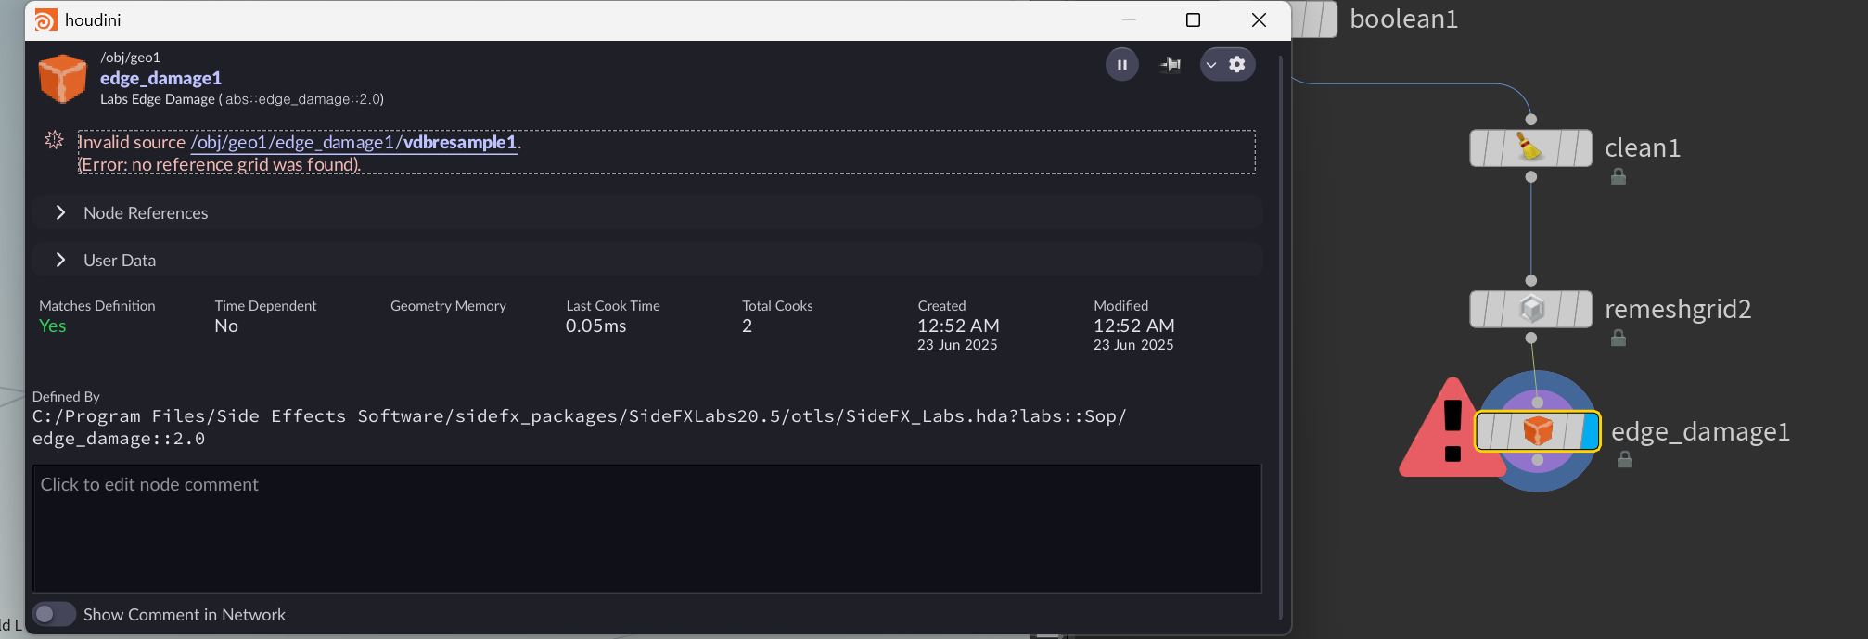Screen dimensions: 1868x639
Task: Click the edge_damage1 output connector dot
Action: [1538, 460]
